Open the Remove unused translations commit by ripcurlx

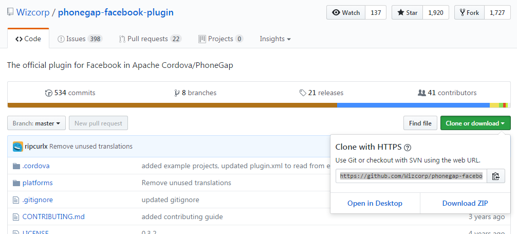tap(91, 146)
